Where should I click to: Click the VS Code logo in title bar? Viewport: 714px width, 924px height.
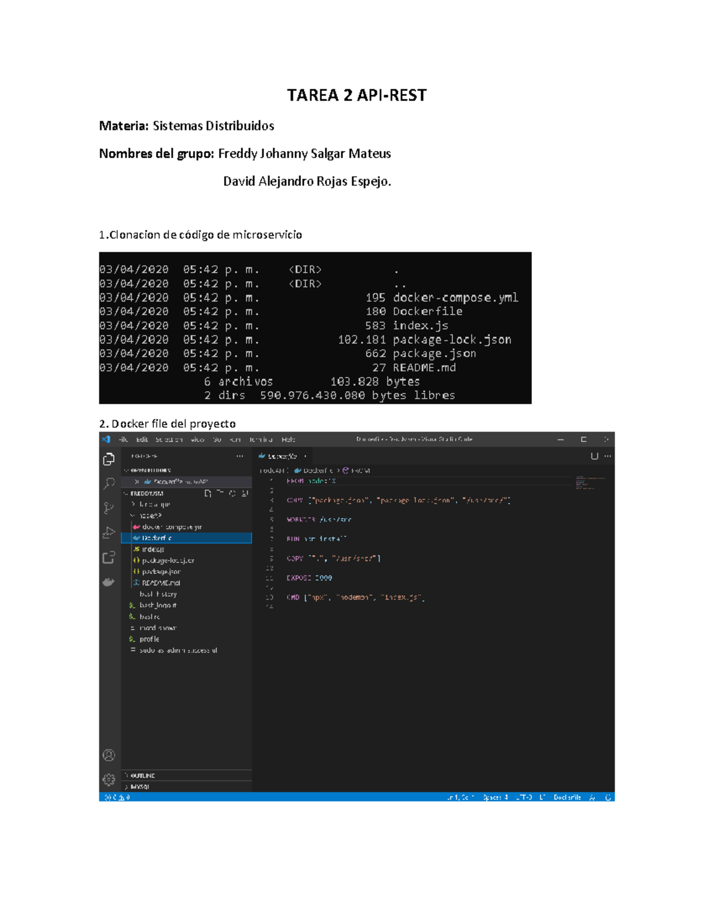tap(106, 439)
